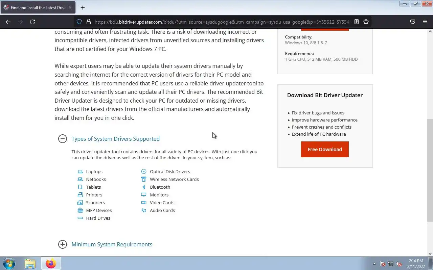Click Minimum System Requirements heading
This screenshot has height=270, width=433.
coord(112,244)
